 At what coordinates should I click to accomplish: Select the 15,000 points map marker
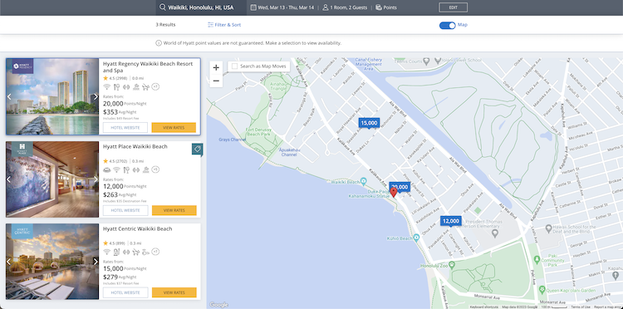[369, 123]
